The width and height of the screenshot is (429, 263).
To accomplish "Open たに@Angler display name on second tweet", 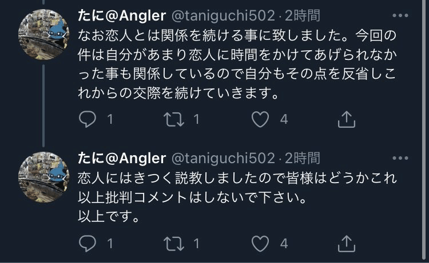I will point(122,158).
